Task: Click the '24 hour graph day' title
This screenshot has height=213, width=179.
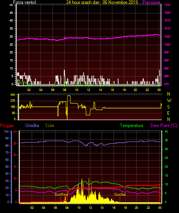Action: [x=83, y=2]
